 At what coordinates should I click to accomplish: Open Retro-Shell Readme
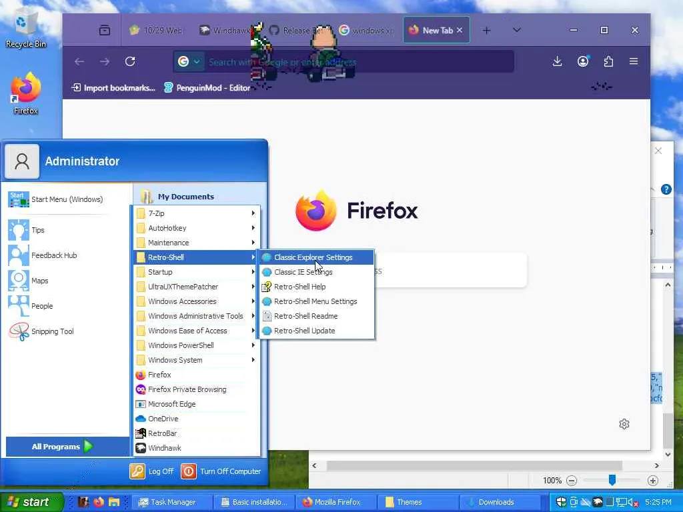317,316
